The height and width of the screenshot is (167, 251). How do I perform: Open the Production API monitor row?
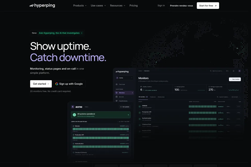(x=190, y=113)
